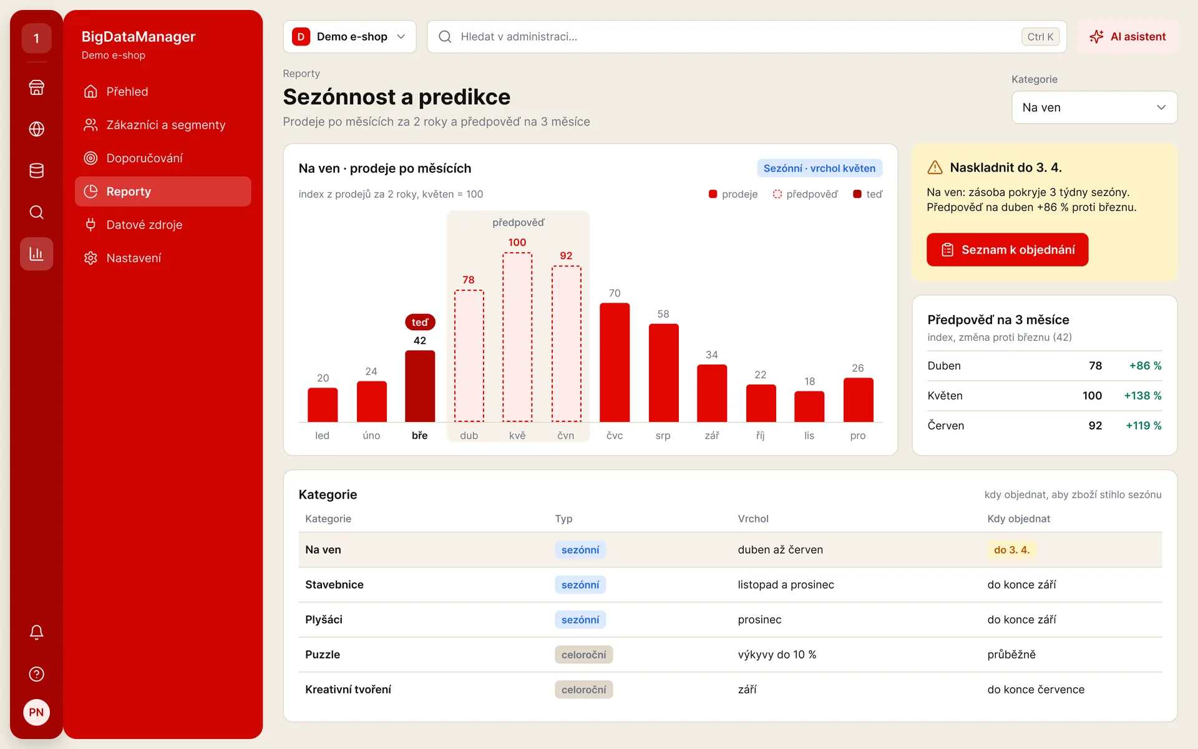Viewport: 1198px width, 749px height.
Task: Open the globe icon in left rail
Action: click(x=36, y=129)
